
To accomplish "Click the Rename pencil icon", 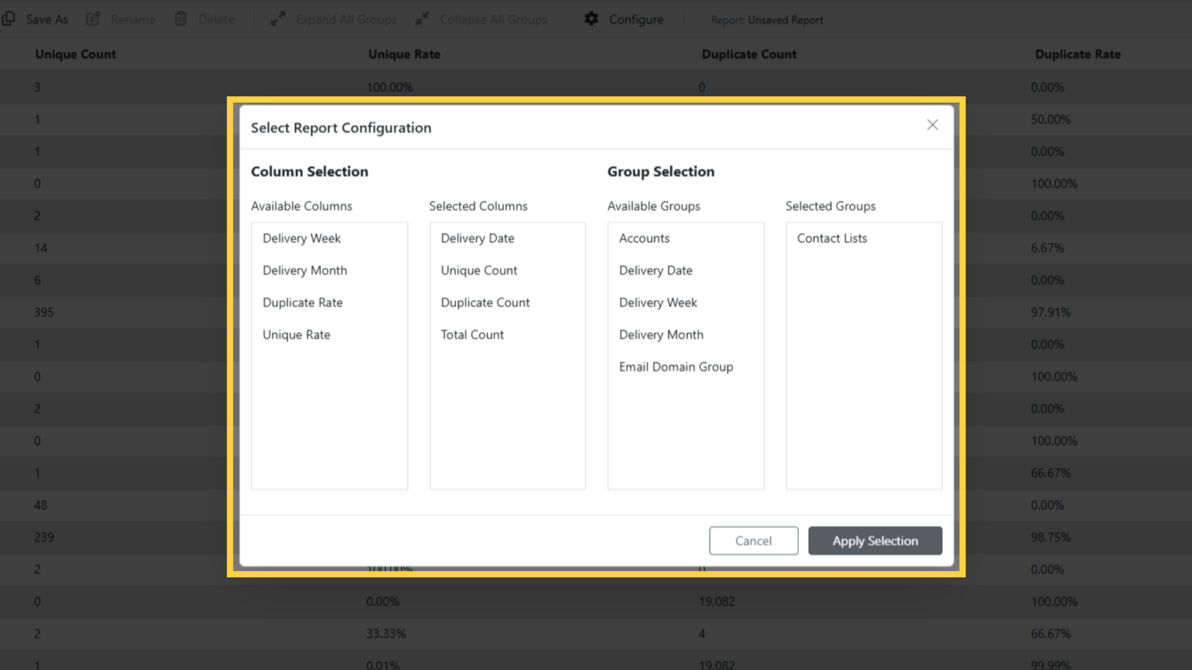I will pos(93,19).
